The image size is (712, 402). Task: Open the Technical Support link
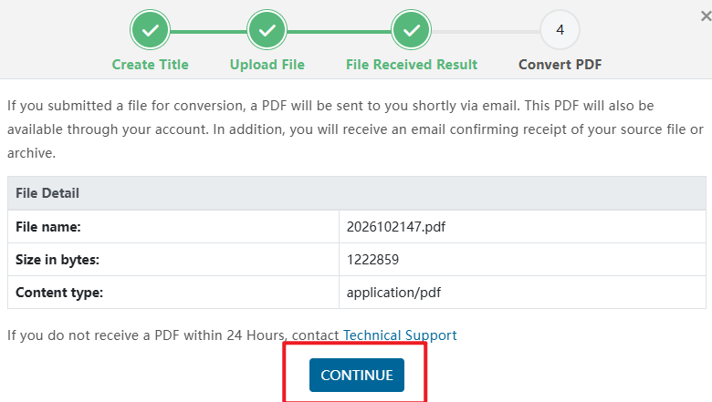click(x=400, y=335)
